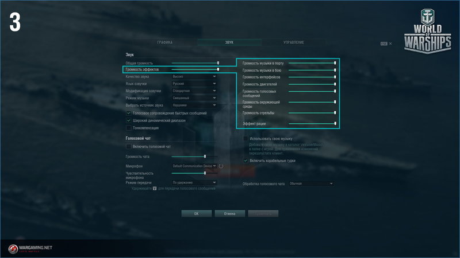Click the Громкость чата slider
The height and width of the screenshot is (258, 460).
(x=194, y=157)
